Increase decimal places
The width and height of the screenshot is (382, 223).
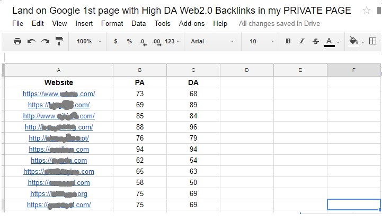coord(156,41)
